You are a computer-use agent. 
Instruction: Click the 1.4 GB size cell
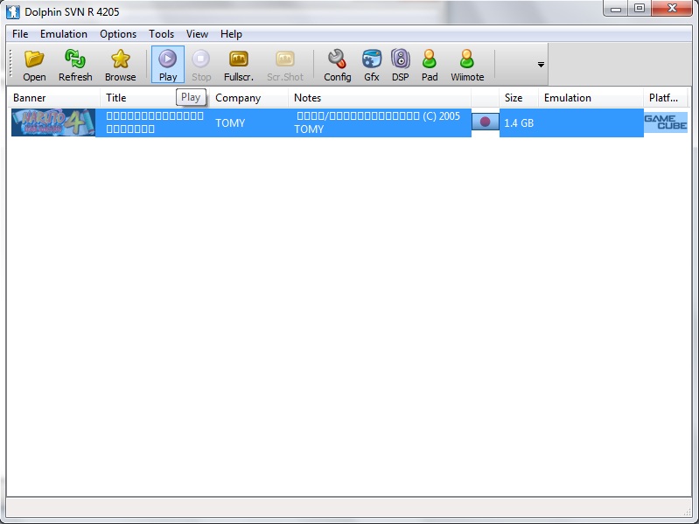click(x=519, y=123)
